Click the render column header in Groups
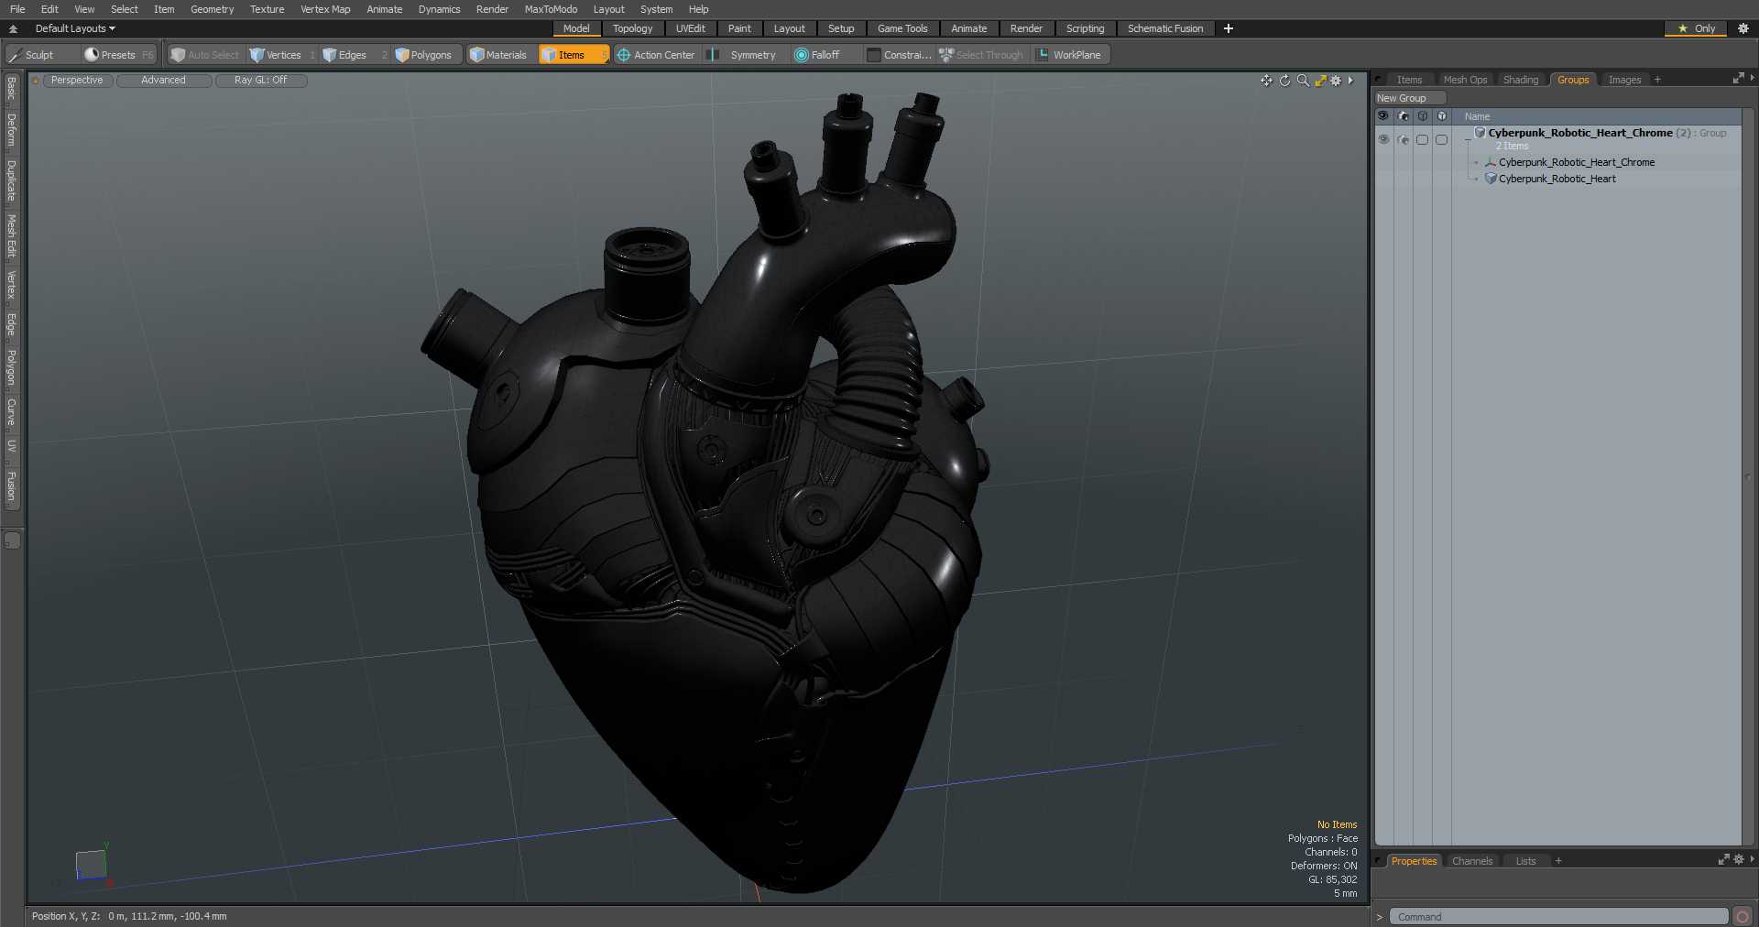1759x927 pixels. pyautogui.click(x=1403, y=116)
